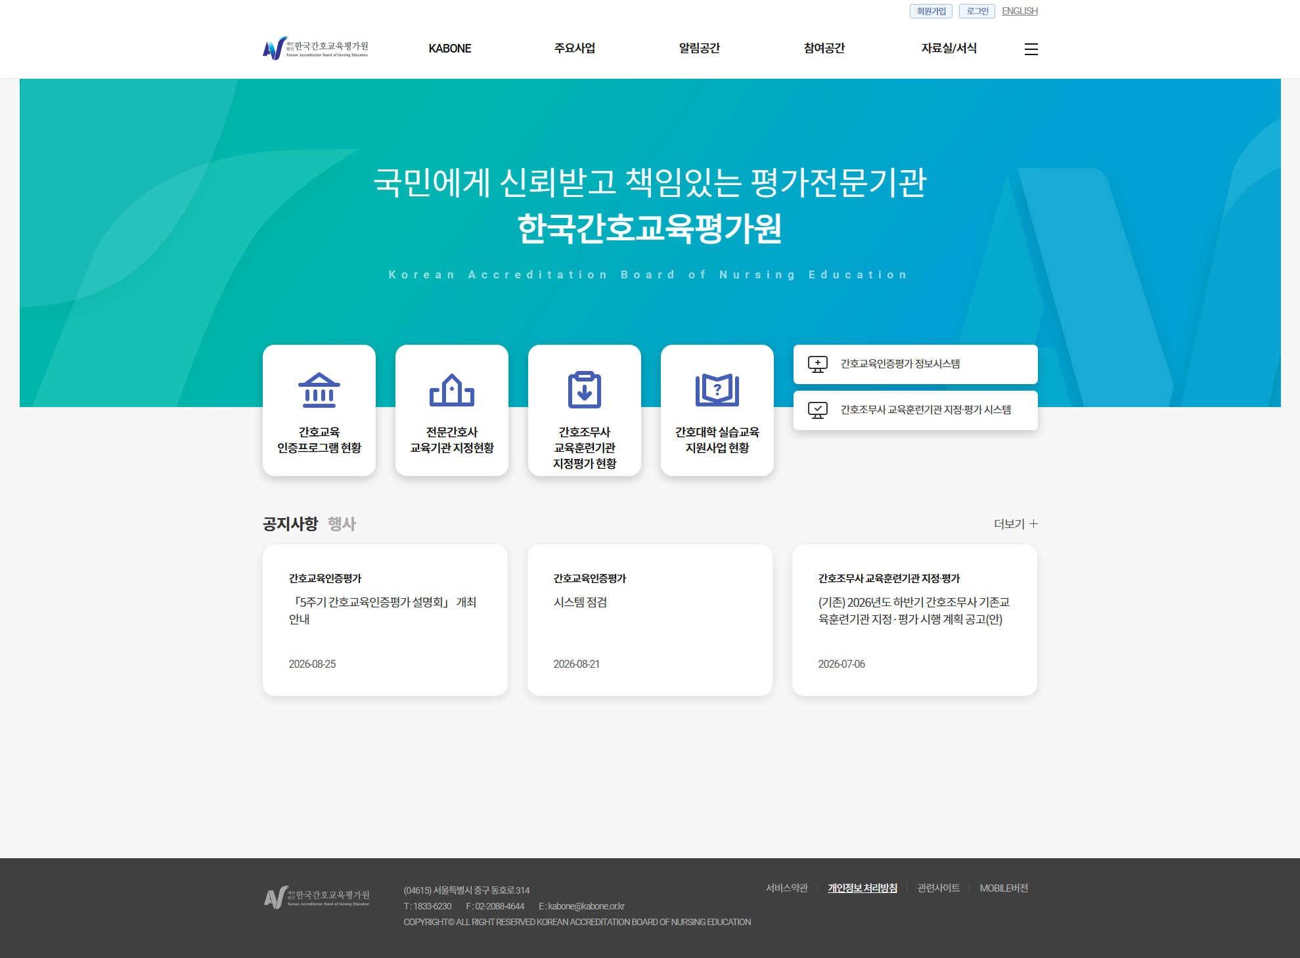This screenshot has height=958, width=1300.
Task: Open the 개인정보 처리방침 footer link
Action: [x=863, y=888]
